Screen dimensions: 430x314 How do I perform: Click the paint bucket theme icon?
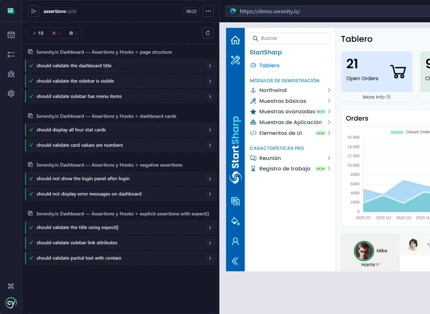click(235, 221)
